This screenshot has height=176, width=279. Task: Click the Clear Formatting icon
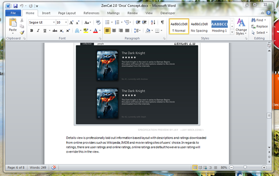point(98,23)
